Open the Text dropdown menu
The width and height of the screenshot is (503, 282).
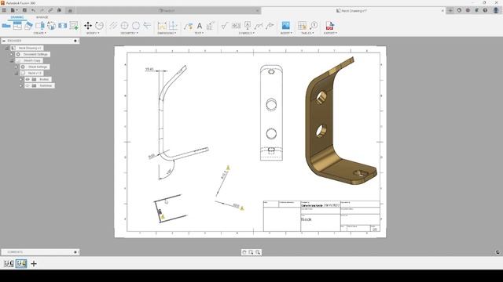coord(199,33)
